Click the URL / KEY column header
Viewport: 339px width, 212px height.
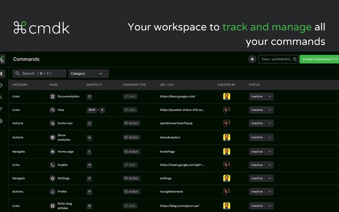coord(167,85)
